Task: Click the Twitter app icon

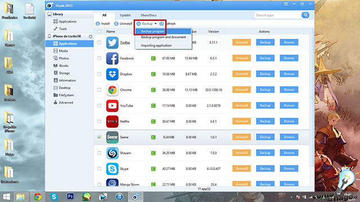Action: pos(112,43)
